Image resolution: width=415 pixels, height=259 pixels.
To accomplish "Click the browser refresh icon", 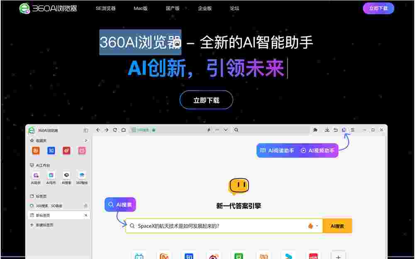I will coord(115,129).
